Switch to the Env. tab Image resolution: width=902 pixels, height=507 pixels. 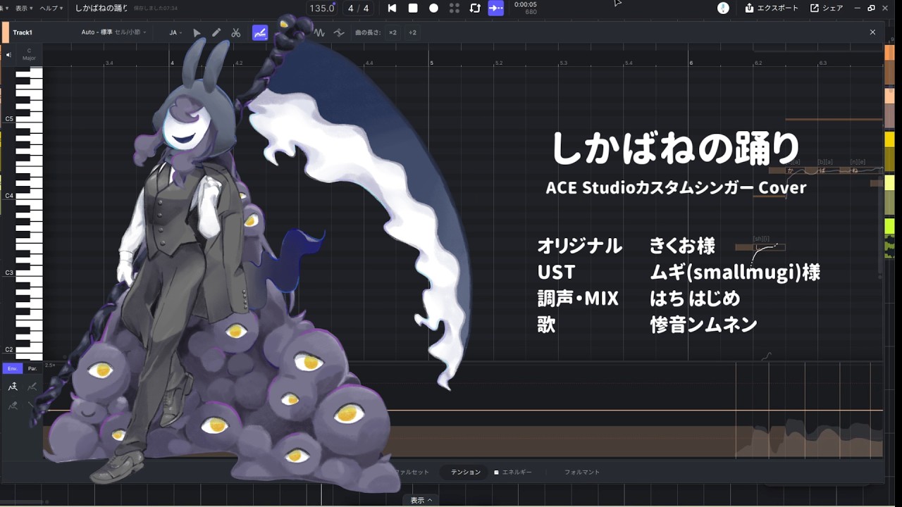click(12, 368)
